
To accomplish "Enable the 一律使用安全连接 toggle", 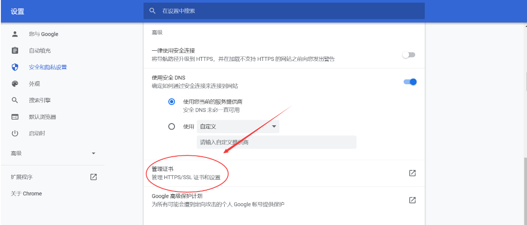I will point(409,55).
